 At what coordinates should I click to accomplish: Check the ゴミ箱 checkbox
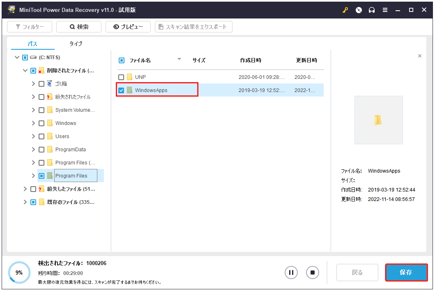[x=41, y=84]
